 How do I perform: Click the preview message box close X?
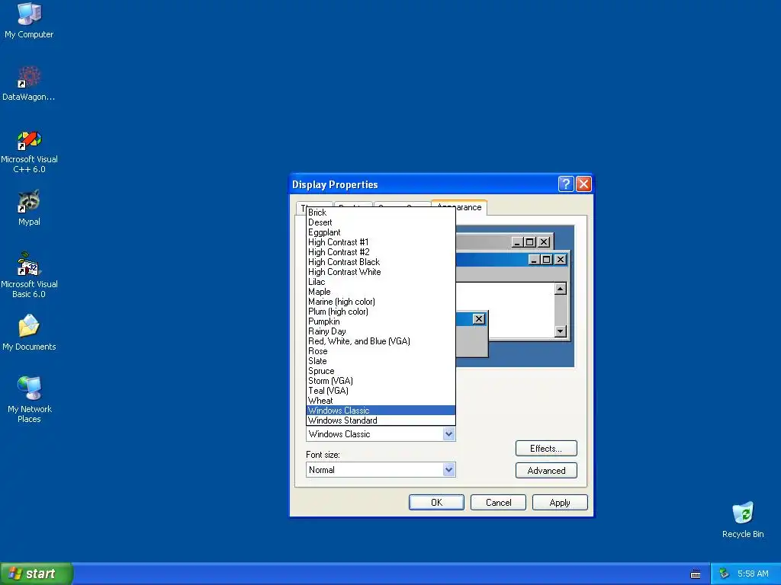point(479,319)
